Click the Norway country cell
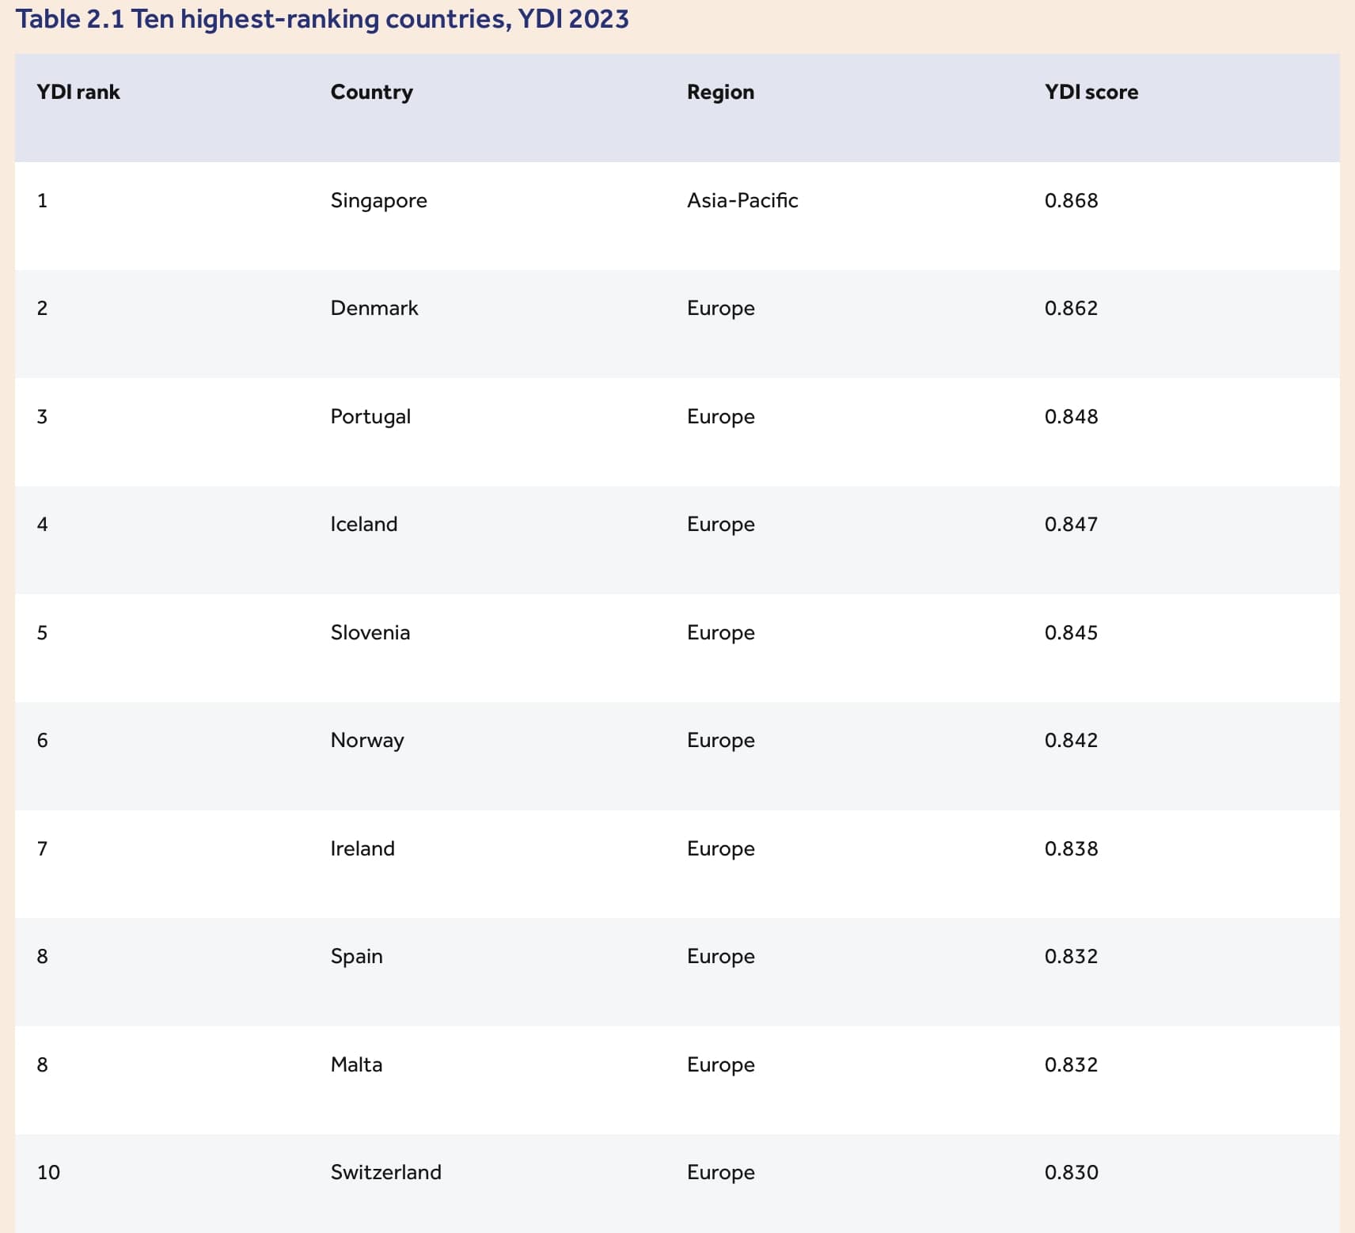The image size is (1355, 1233). coord(367,741)
